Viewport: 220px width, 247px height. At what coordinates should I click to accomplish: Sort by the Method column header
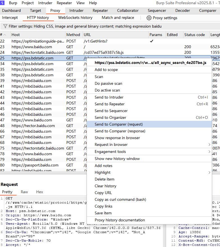(74, 35)
